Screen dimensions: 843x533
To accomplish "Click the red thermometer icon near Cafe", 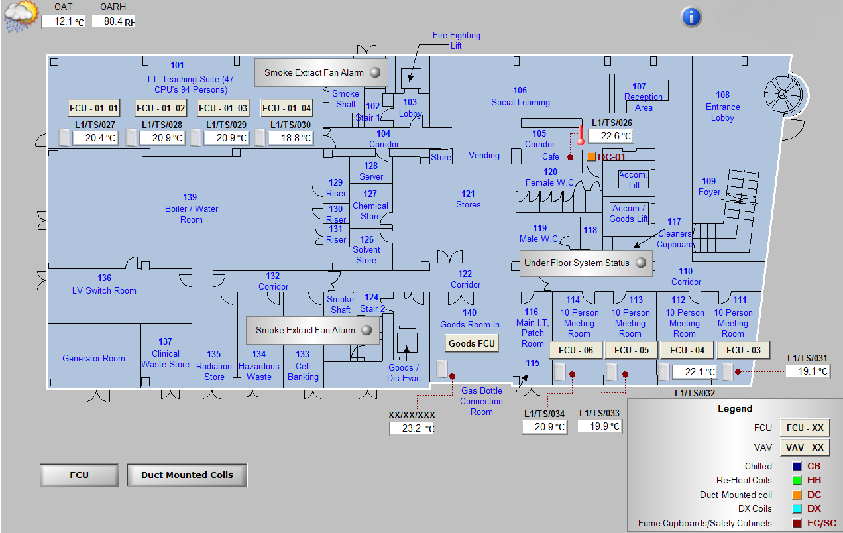I will [x=581, y=135].
